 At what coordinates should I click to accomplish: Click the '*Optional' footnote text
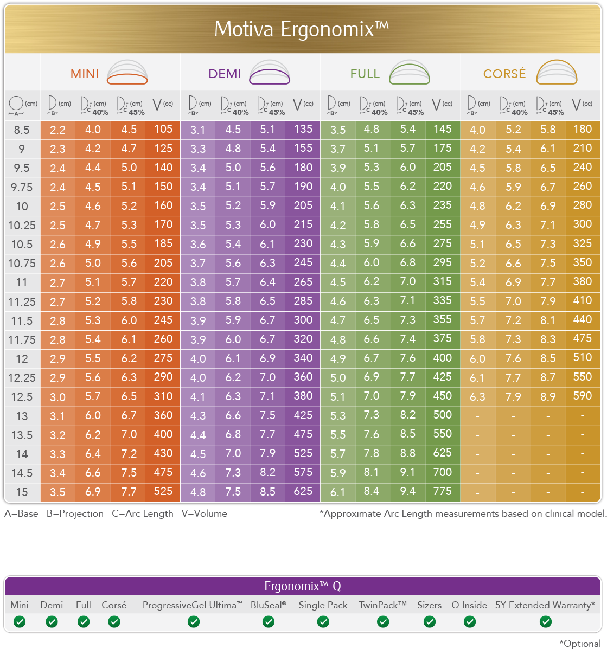point(580,643)
